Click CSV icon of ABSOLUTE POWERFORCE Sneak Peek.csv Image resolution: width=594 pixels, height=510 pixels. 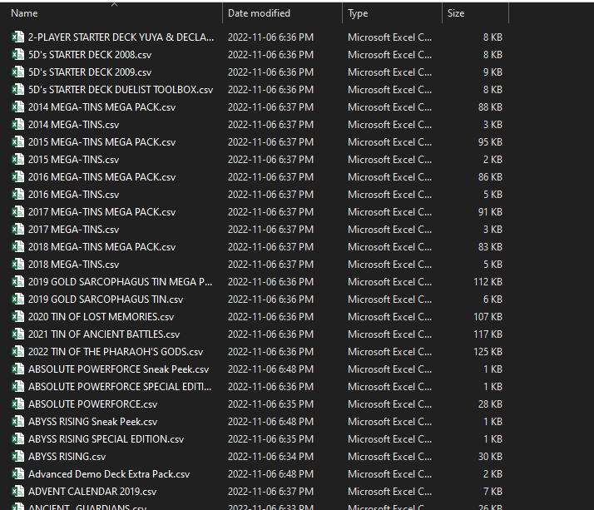(17, 369)
